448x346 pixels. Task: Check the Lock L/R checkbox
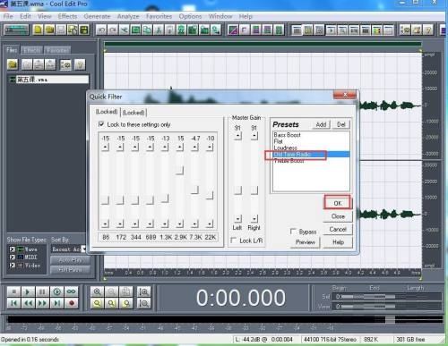234,241
